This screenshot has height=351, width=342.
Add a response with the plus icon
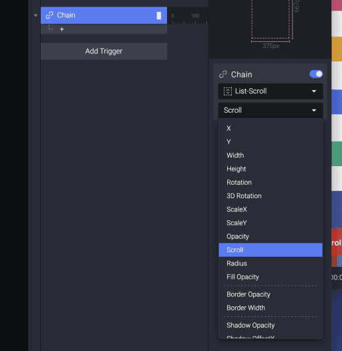[x=62, y=29]
